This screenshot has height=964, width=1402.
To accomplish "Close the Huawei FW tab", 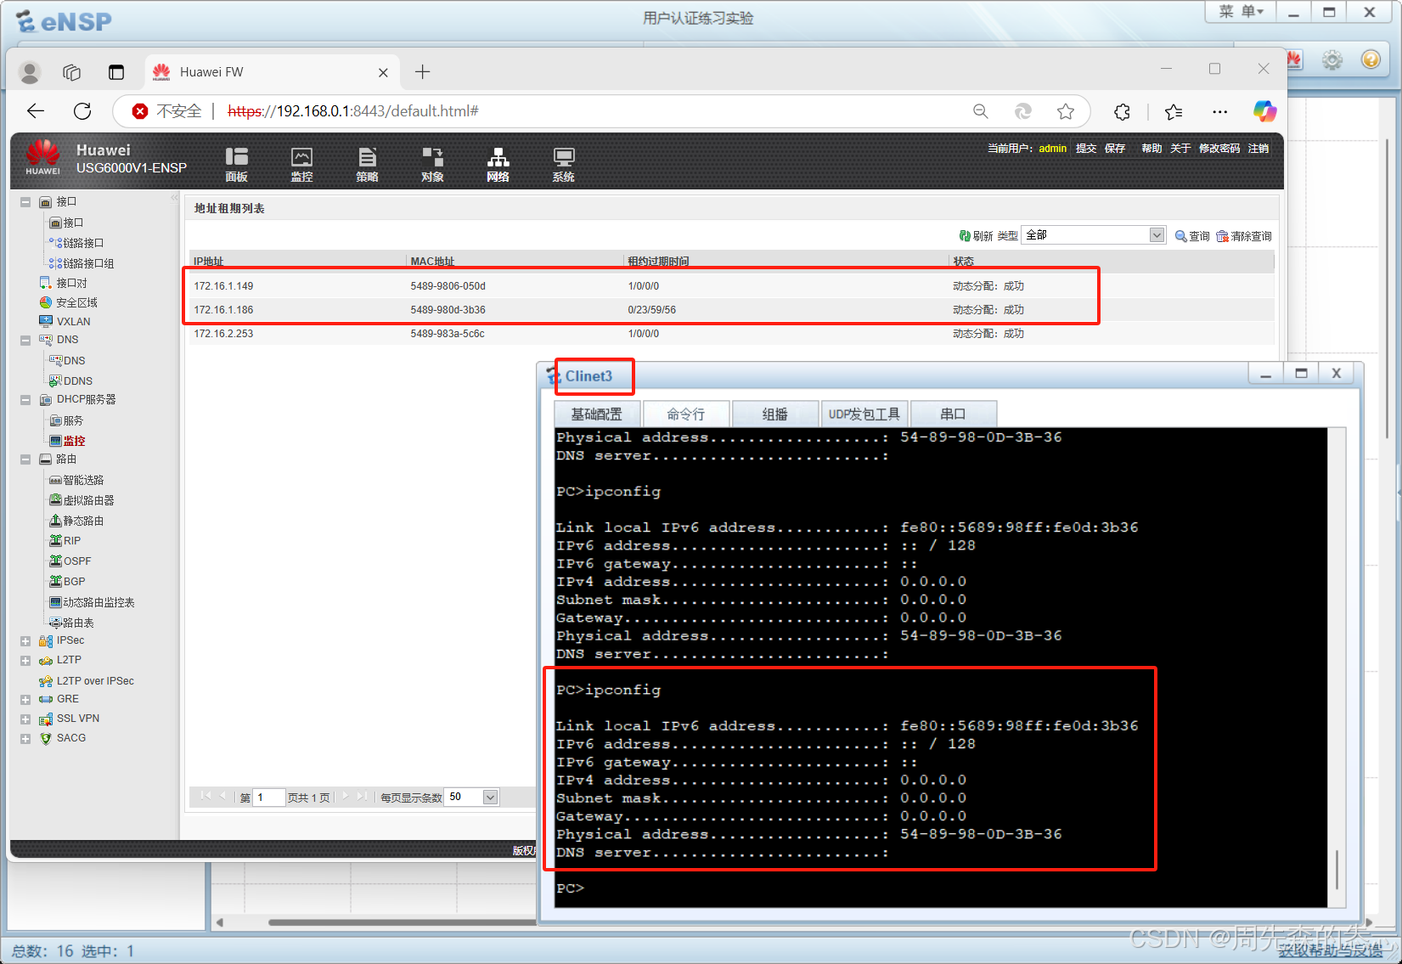I will click(383, 72).
